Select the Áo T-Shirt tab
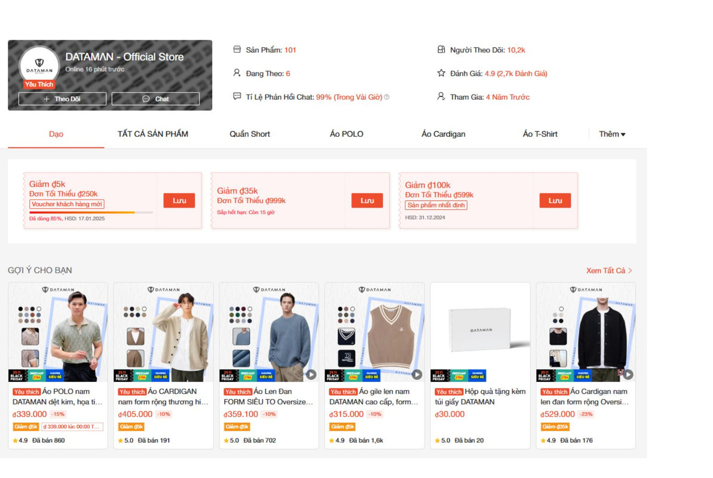Viewport: 713px width, 478px height. (x=540, y=134)
